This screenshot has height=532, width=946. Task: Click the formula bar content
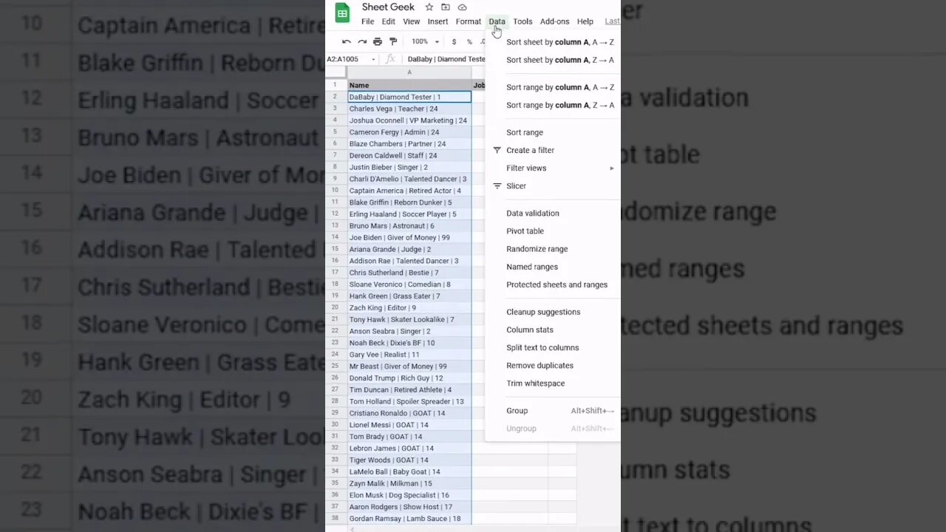[x=446, y=59]
